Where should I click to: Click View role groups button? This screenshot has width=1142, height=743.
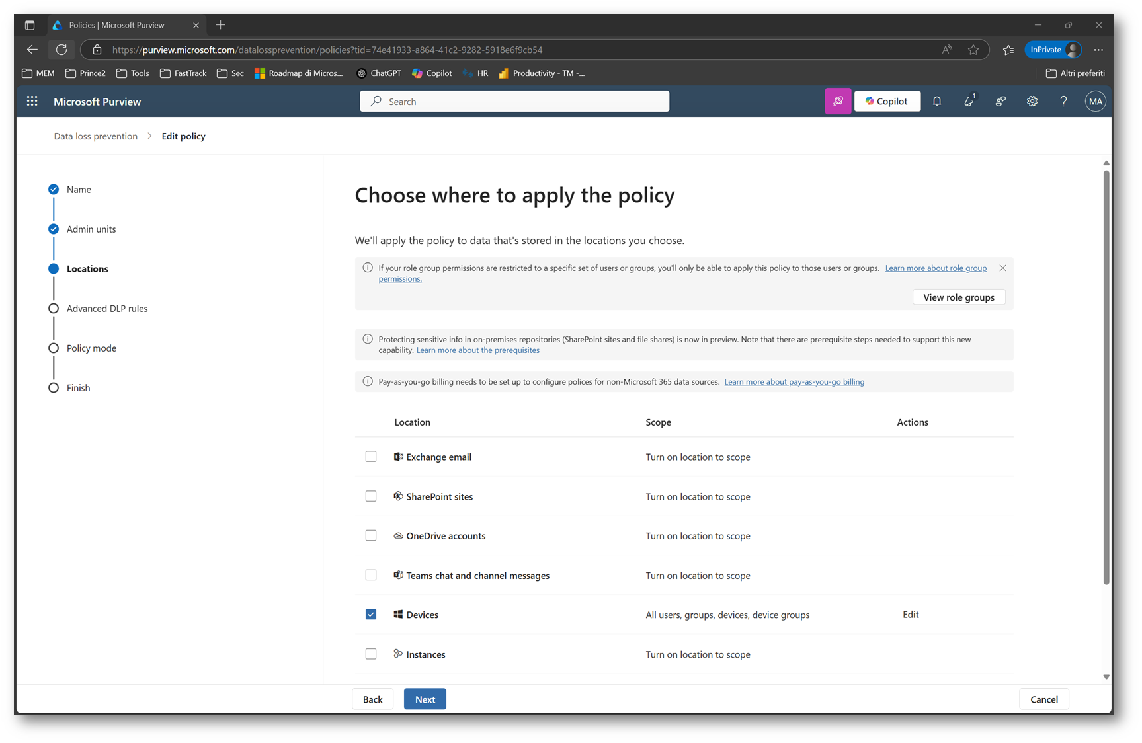click(x=958, y=297)
